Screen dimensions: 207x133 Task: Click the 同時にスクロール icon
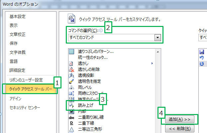pyautogui.click(x=71, y=93)
